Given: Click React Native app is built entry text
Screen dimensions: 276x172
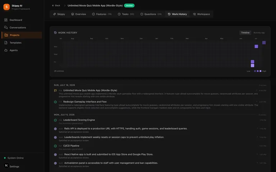Looking at the screenshot, I should (x=108, y=154).
